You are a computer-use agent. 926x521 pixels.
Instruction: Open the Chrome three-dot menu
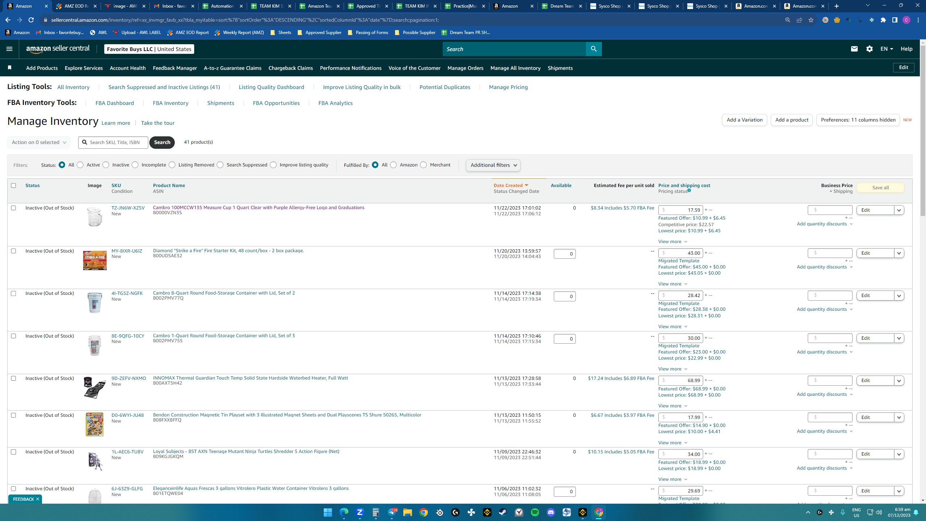pyautogui.click(x=918, y=20)
